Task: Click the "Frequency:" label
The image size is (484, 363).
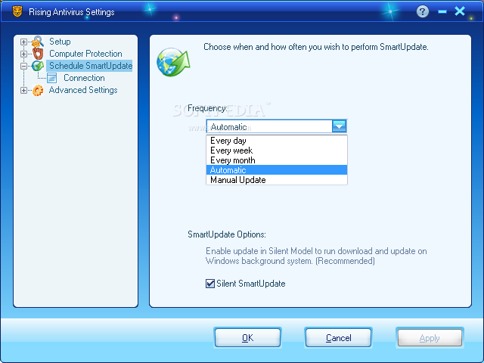Action: pos(207,108)
